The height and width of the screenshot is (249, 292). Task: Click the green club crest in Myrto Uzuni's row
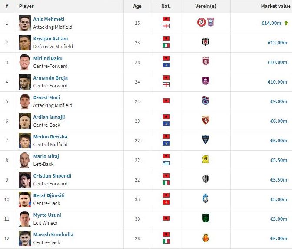click(206, 219)
